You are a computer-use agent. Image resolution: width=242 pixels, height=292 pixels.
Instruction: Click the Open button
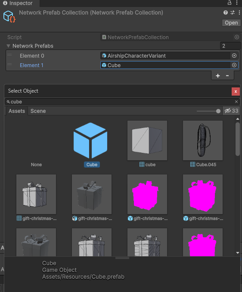[231, 23]
